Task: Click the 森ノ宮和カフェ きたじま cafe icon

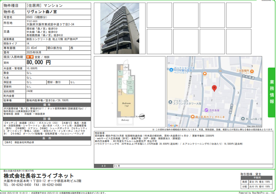Action: [x=193, y=117]
